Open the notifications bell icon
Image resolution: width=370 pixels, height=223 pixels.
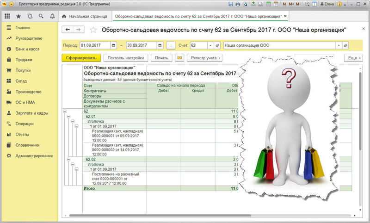click(52, 16)
